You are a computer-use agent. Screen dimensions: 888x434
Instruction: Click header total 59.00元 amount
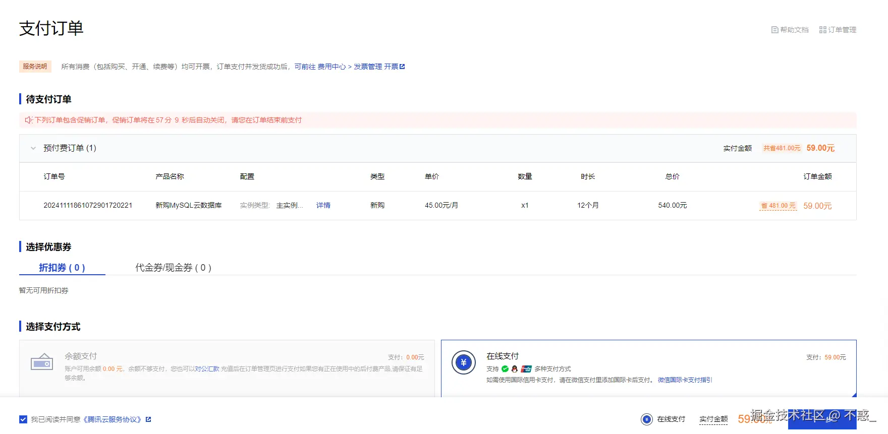[820, 148]
